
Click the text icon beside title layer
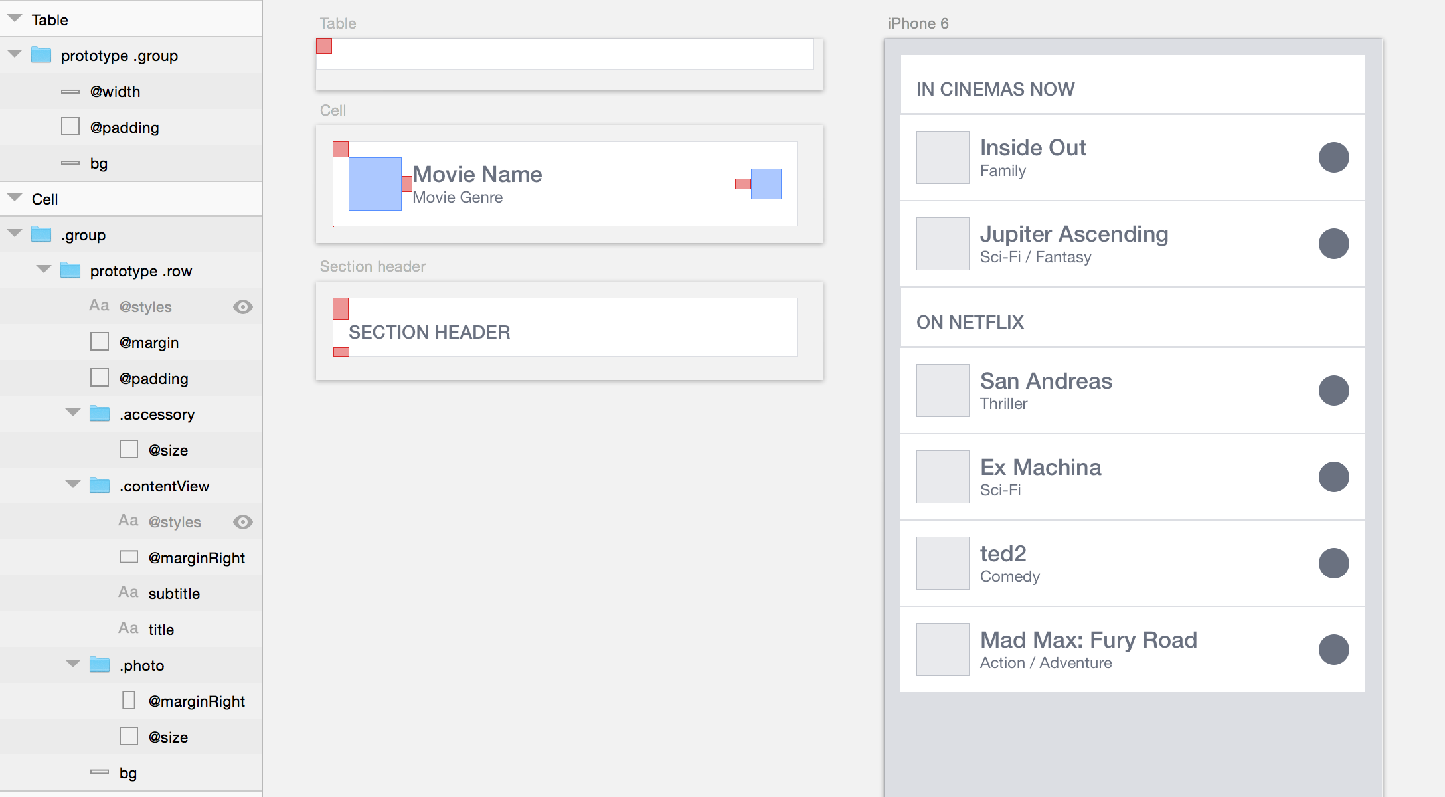click(128, 628)
